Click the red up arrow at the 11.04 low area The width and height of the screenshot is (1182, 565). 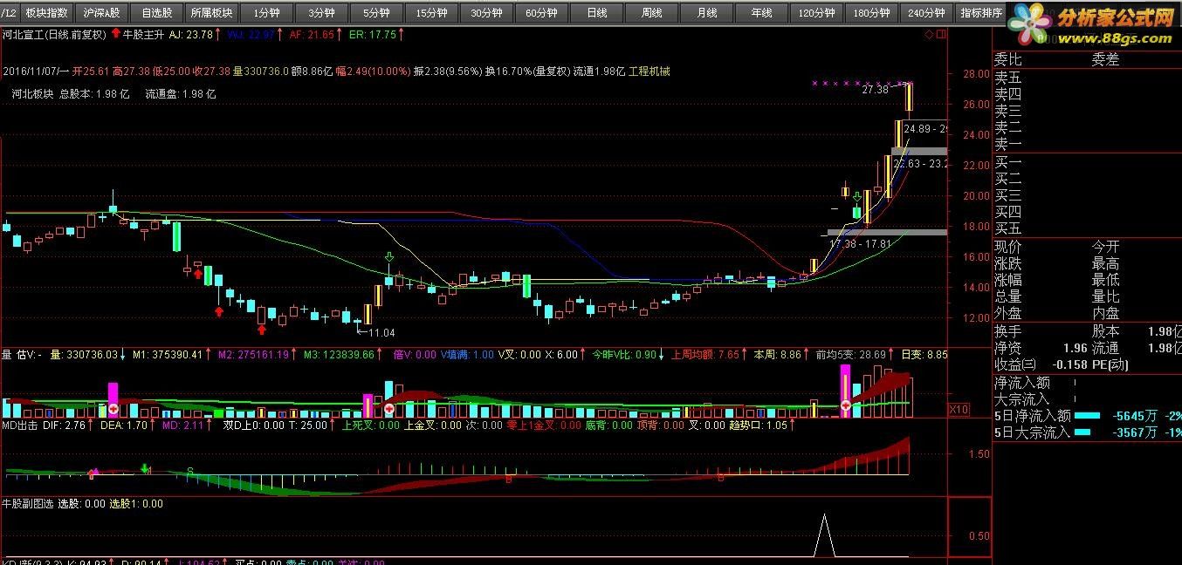pyautogui.click(x=261, y=330)
